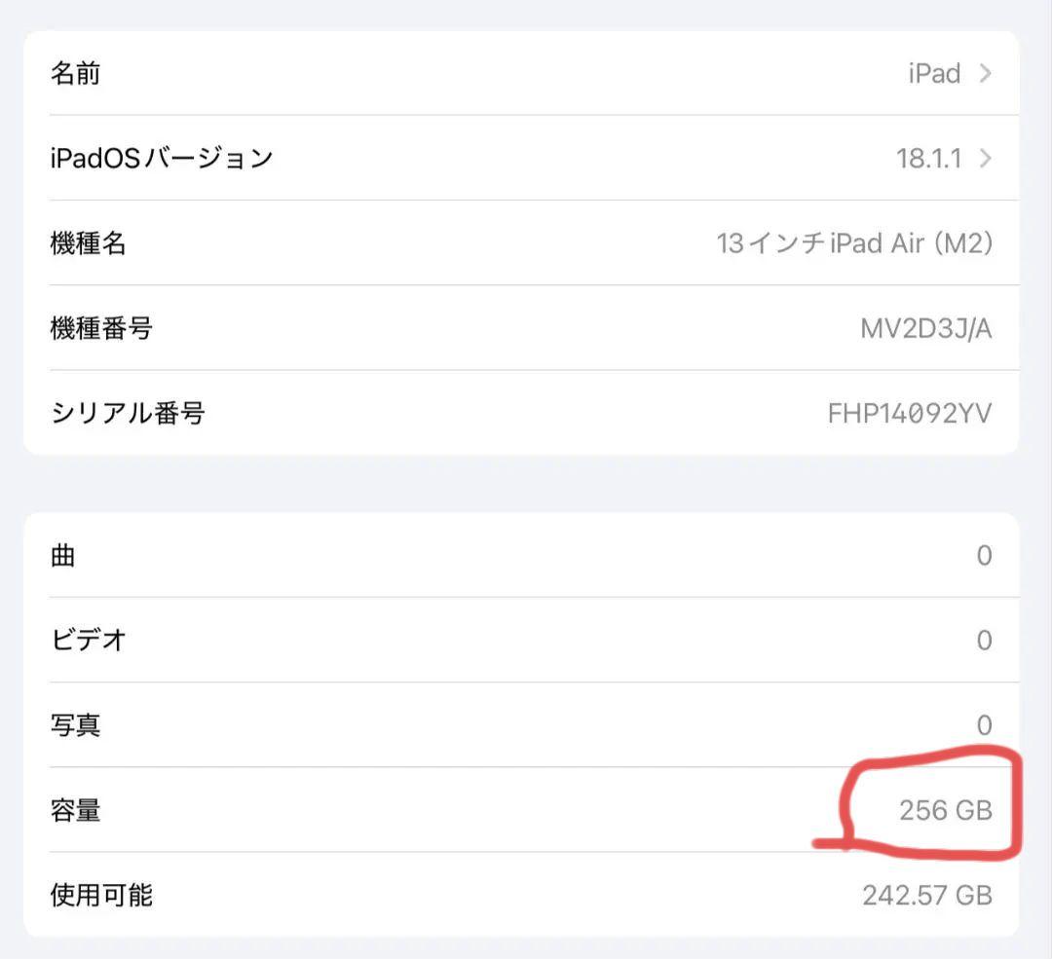The image size is (1052, 959).
Task: Expand the iPadOSバージョン row via its chevron
Action: click(x=984, y=159)
